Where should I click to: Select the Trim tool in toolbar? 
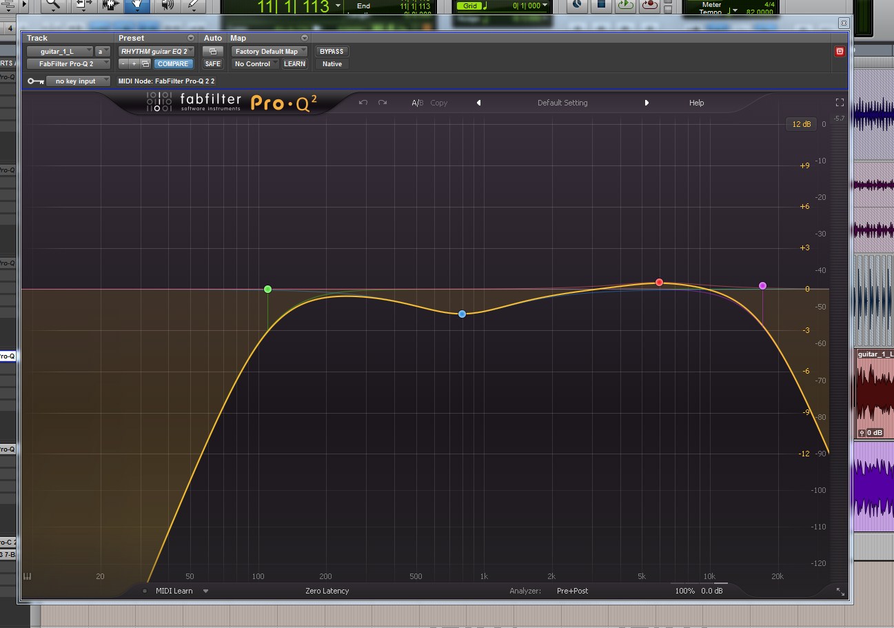[x=83, y=5]
